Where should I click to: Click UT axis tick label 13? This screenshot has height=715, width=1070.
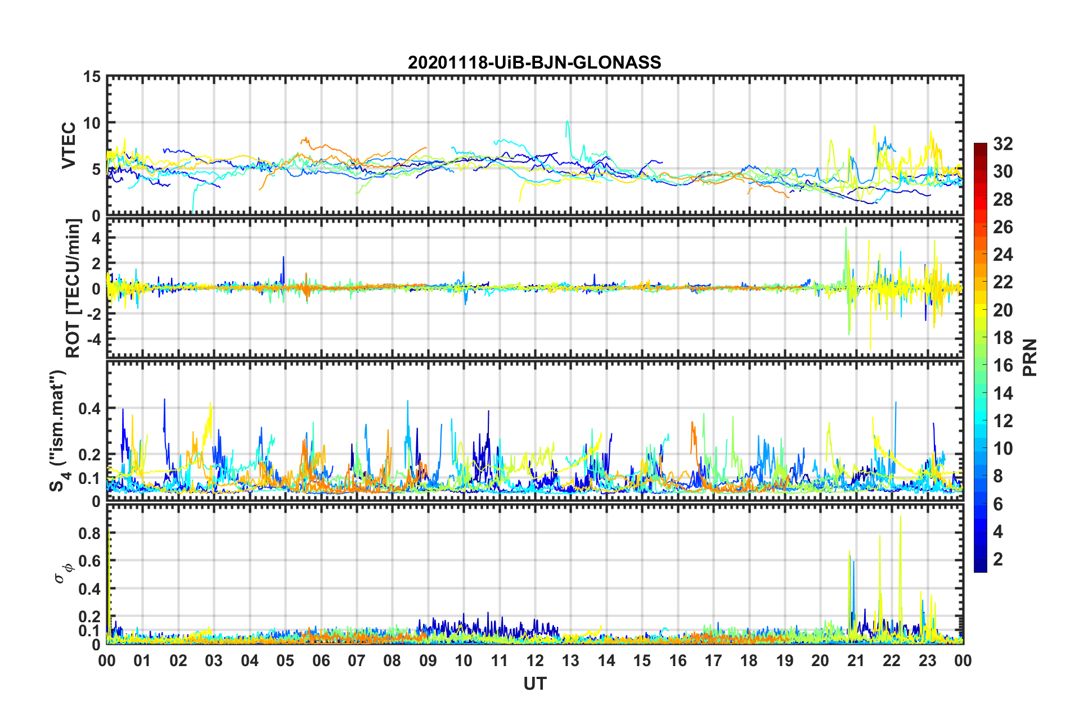coord(570,660)
